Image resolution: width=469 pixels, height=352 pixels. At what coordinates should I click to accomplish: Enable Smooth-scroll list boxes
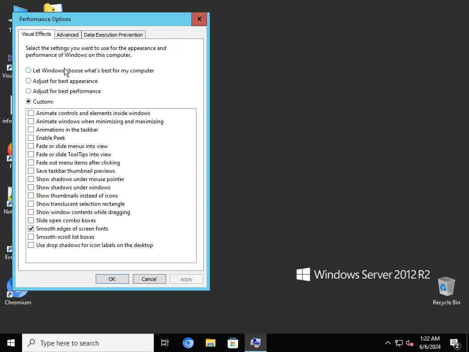click(31, 237)
